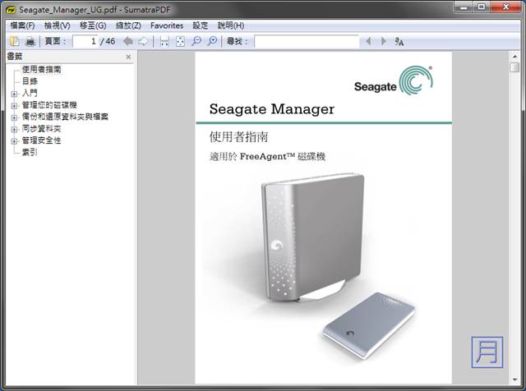The height and width of the screenshot is (391, 526).
Task: Click the zoom out magnifier icon
Action: click(196, 41)
